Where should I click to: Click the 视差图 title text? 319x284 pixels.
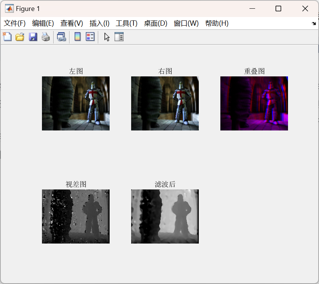pyautogui.click(x=76, y=184)
